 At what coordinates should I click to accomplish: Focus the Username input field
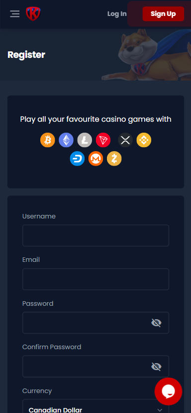pos(95,235)
